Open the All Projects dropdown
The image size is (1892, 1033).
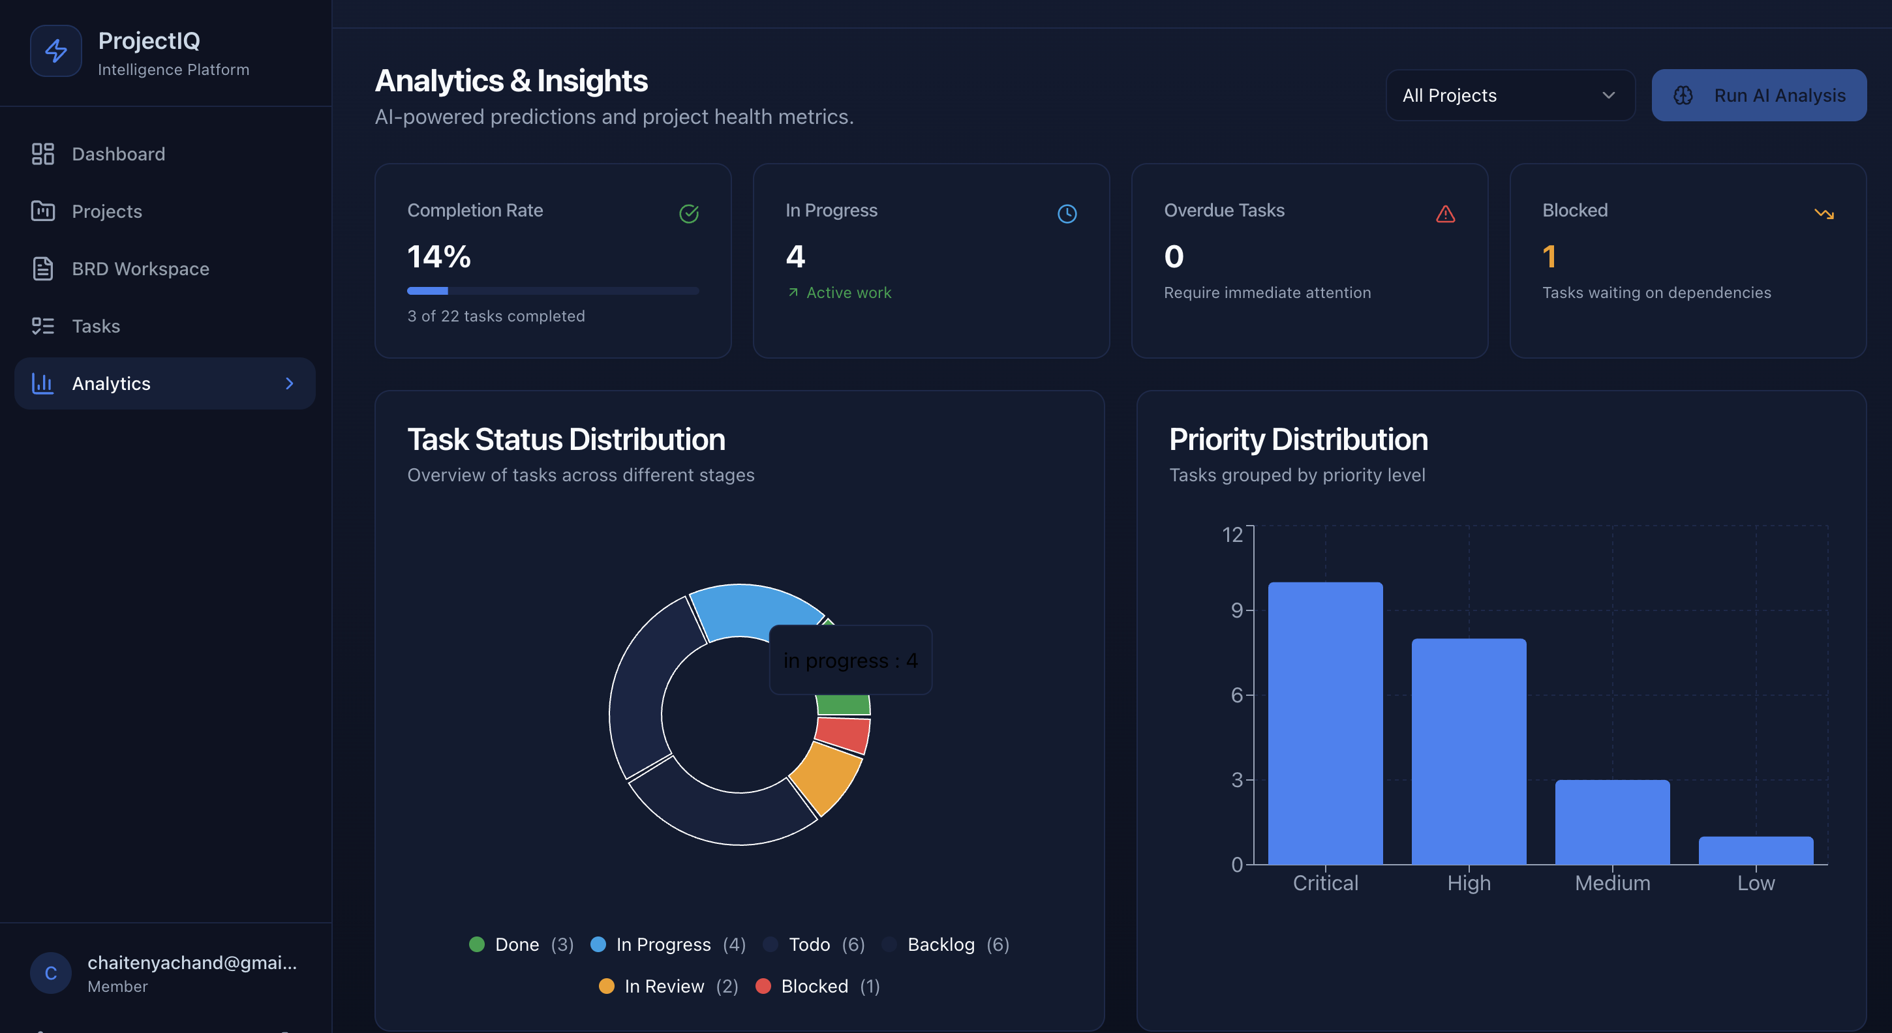click(x=1509, y=95)
